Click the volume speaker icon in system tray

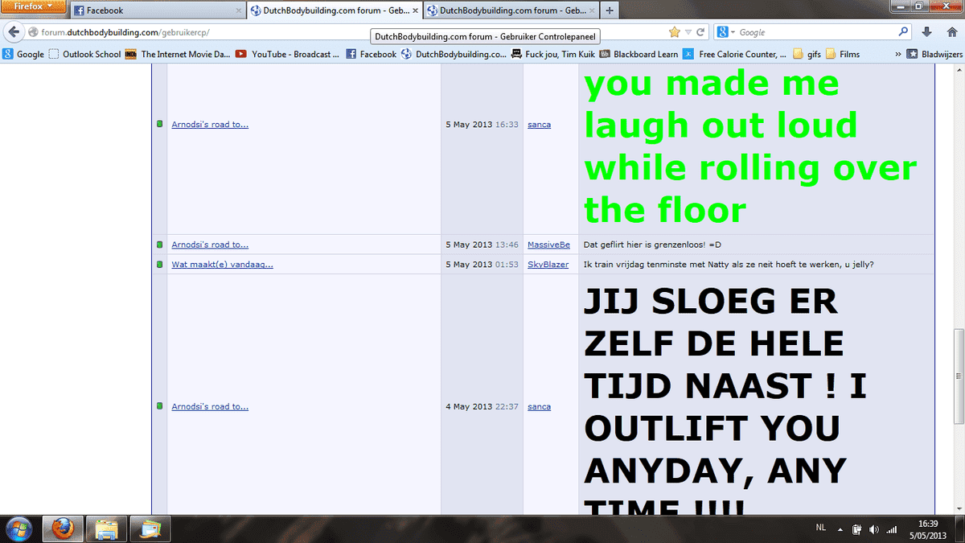[x=874, y=529]
